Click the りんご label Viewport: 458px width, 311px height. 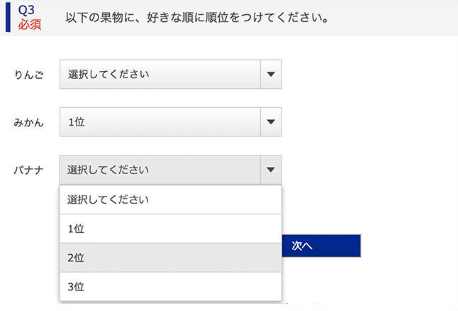pyautogui.click(x=29, y=75)
